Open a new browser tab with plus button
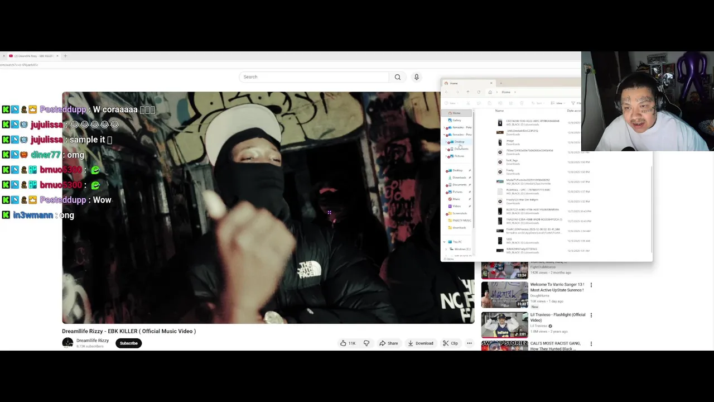Viewport: 714px width, 402px height. [x=65, y=56]
